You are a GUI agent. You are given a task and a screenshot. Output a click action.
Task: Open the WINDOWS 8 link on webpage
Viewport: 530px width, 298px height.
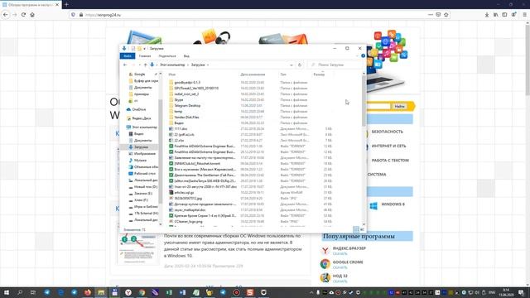(x=393, y=204)
